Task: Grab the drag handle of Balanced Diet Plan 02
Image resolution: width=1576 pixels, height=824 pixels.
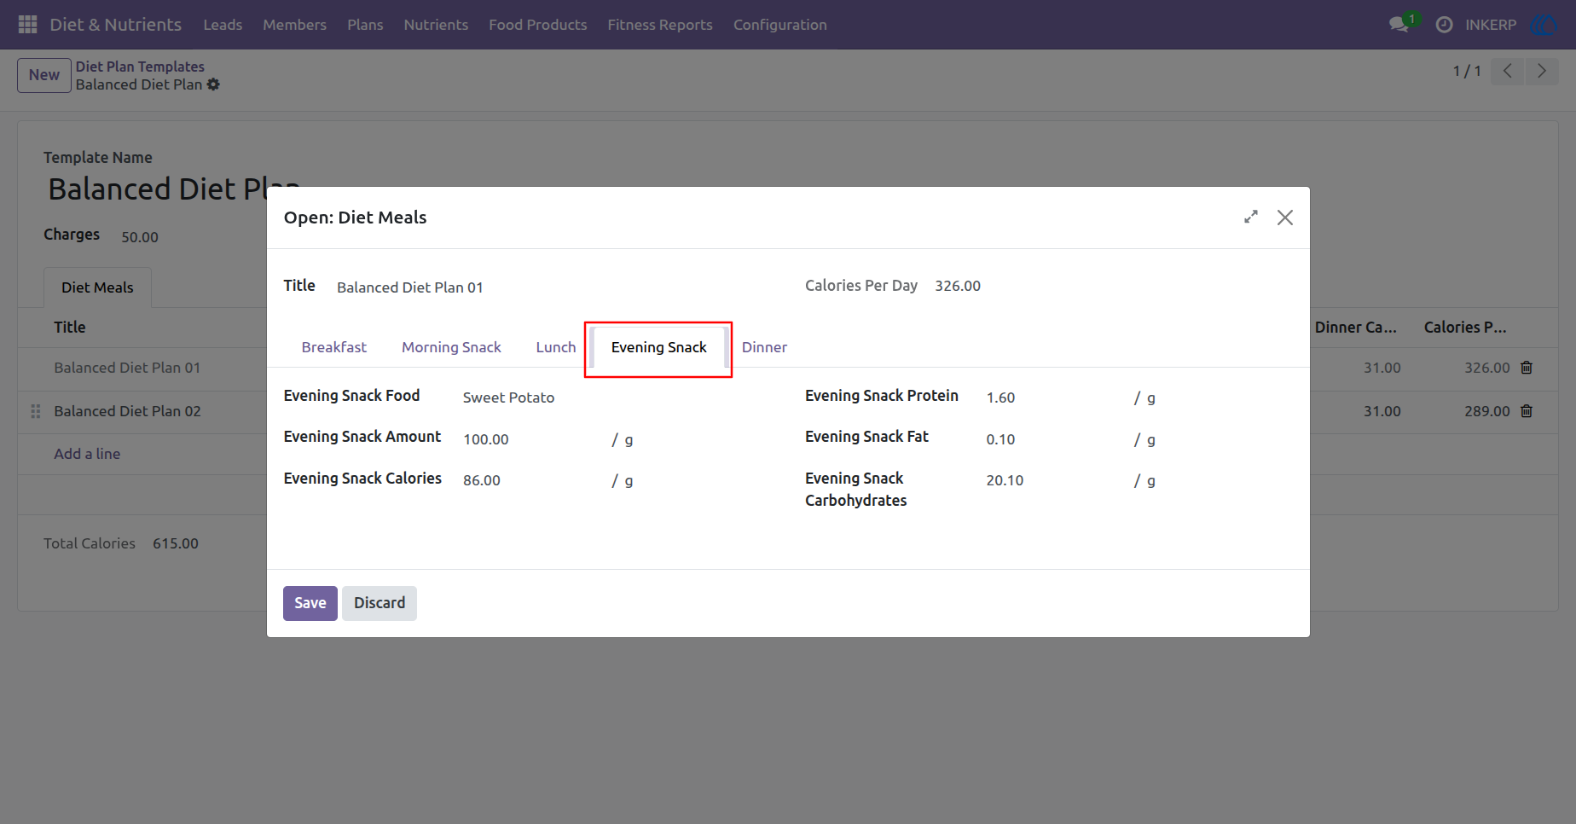Action: click(36, 411)
